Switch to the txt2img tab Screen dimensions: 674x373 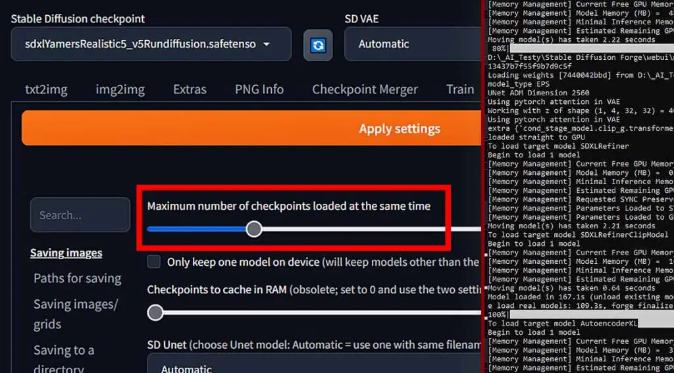tap(46, 89)
